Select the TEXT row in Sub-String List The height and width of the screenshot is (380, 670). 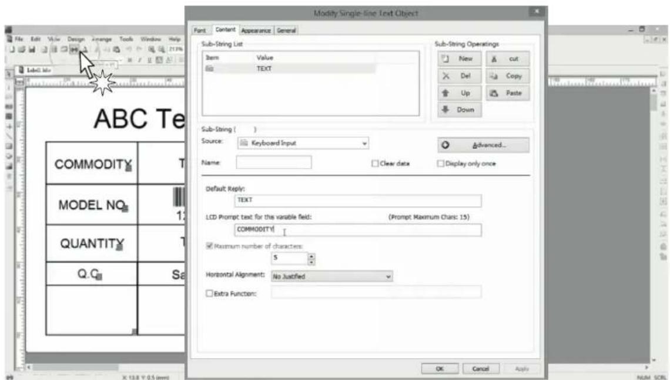[289, 69]
